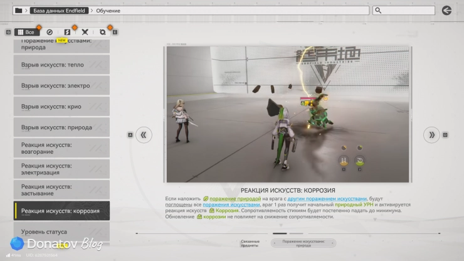Image resolution: width=464 pixels, height=261 pixels.
Task: Go to next tutorial page arrow
Action: click(431, 135)
